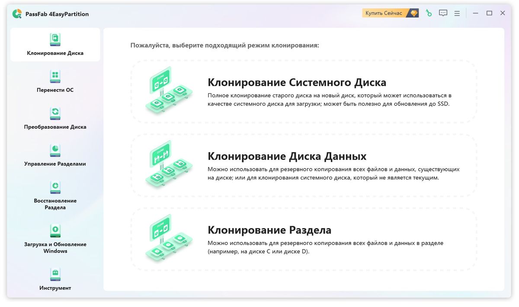Screen dimensions: 519x307
Task: Click the PassFab 4EasyPartition logo icon
Action: coord(17,14)
